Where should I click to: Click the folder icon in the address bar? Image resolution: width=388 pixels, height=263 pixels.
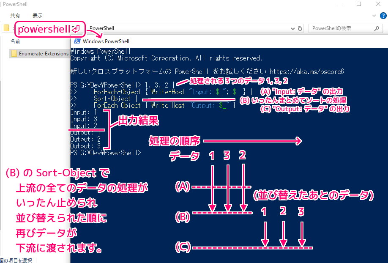[6, 28]
